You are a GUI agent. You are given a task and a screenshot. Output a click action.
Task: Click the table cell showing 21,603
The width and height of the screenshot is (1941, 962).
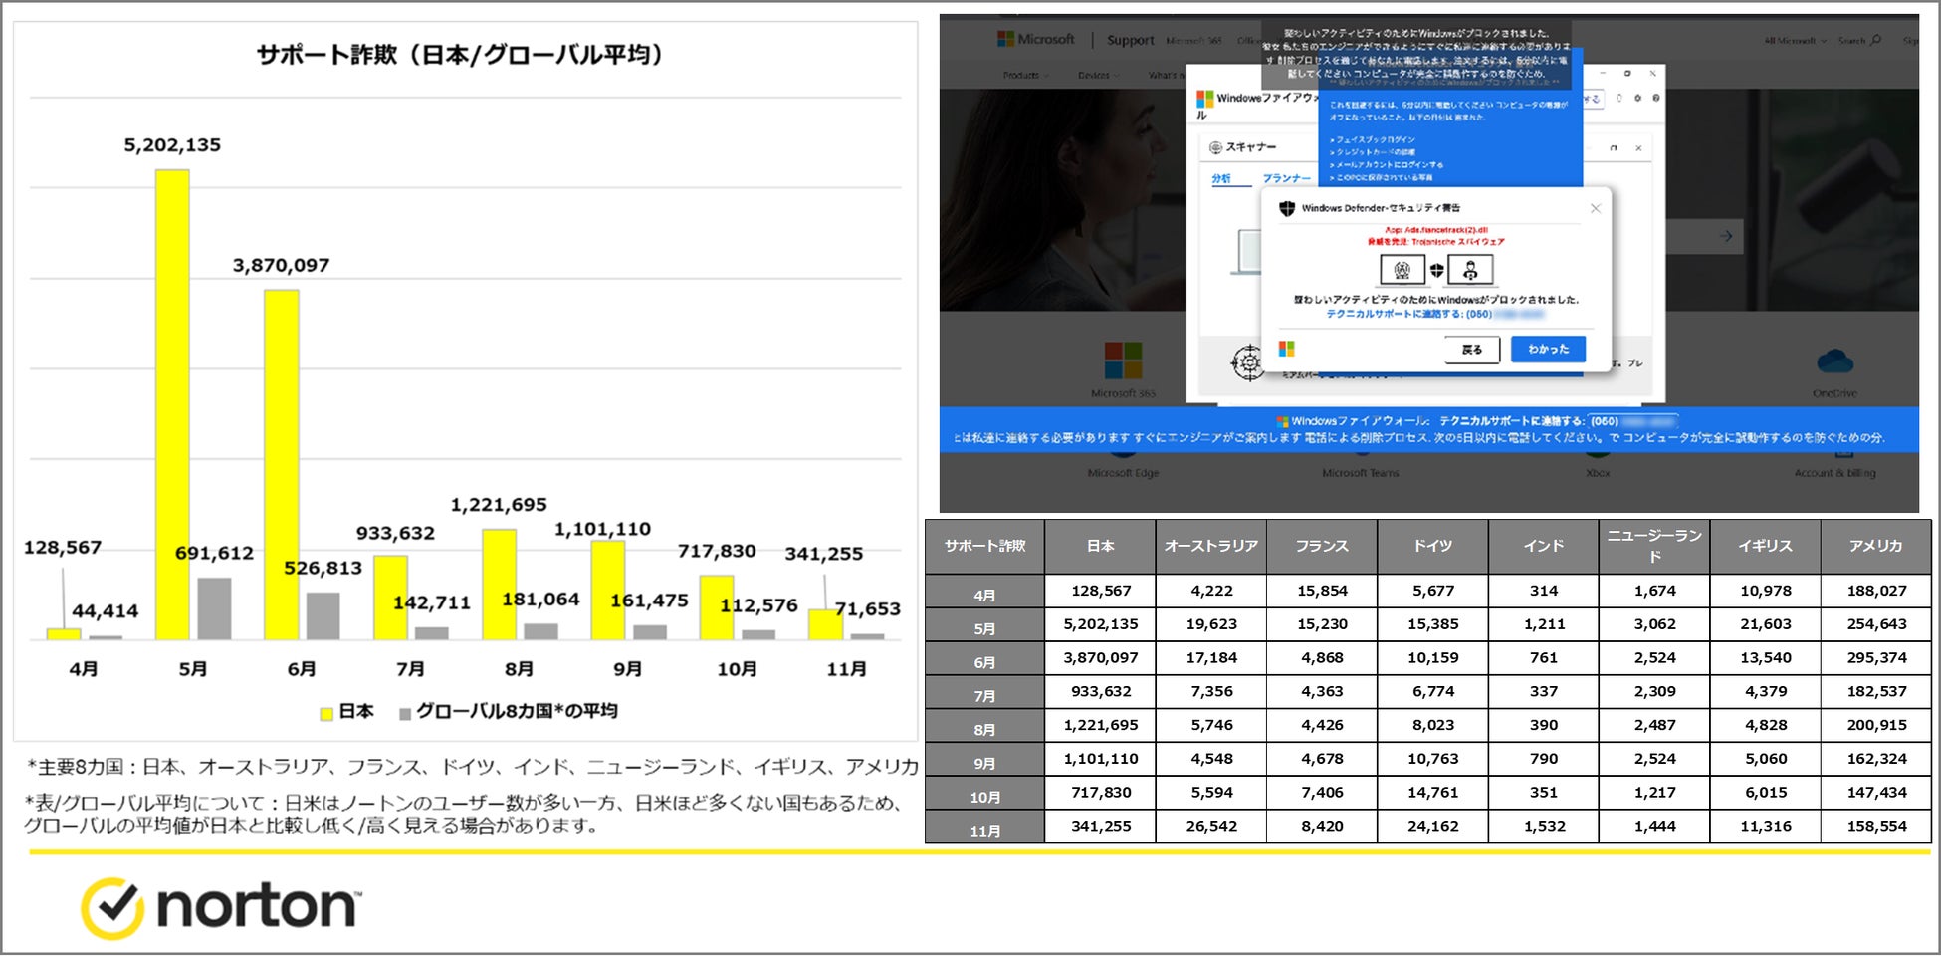(1766, 624)
